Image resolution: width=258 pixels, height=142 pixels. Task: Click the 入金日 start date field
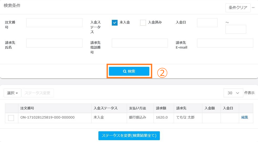pos(207,23)
